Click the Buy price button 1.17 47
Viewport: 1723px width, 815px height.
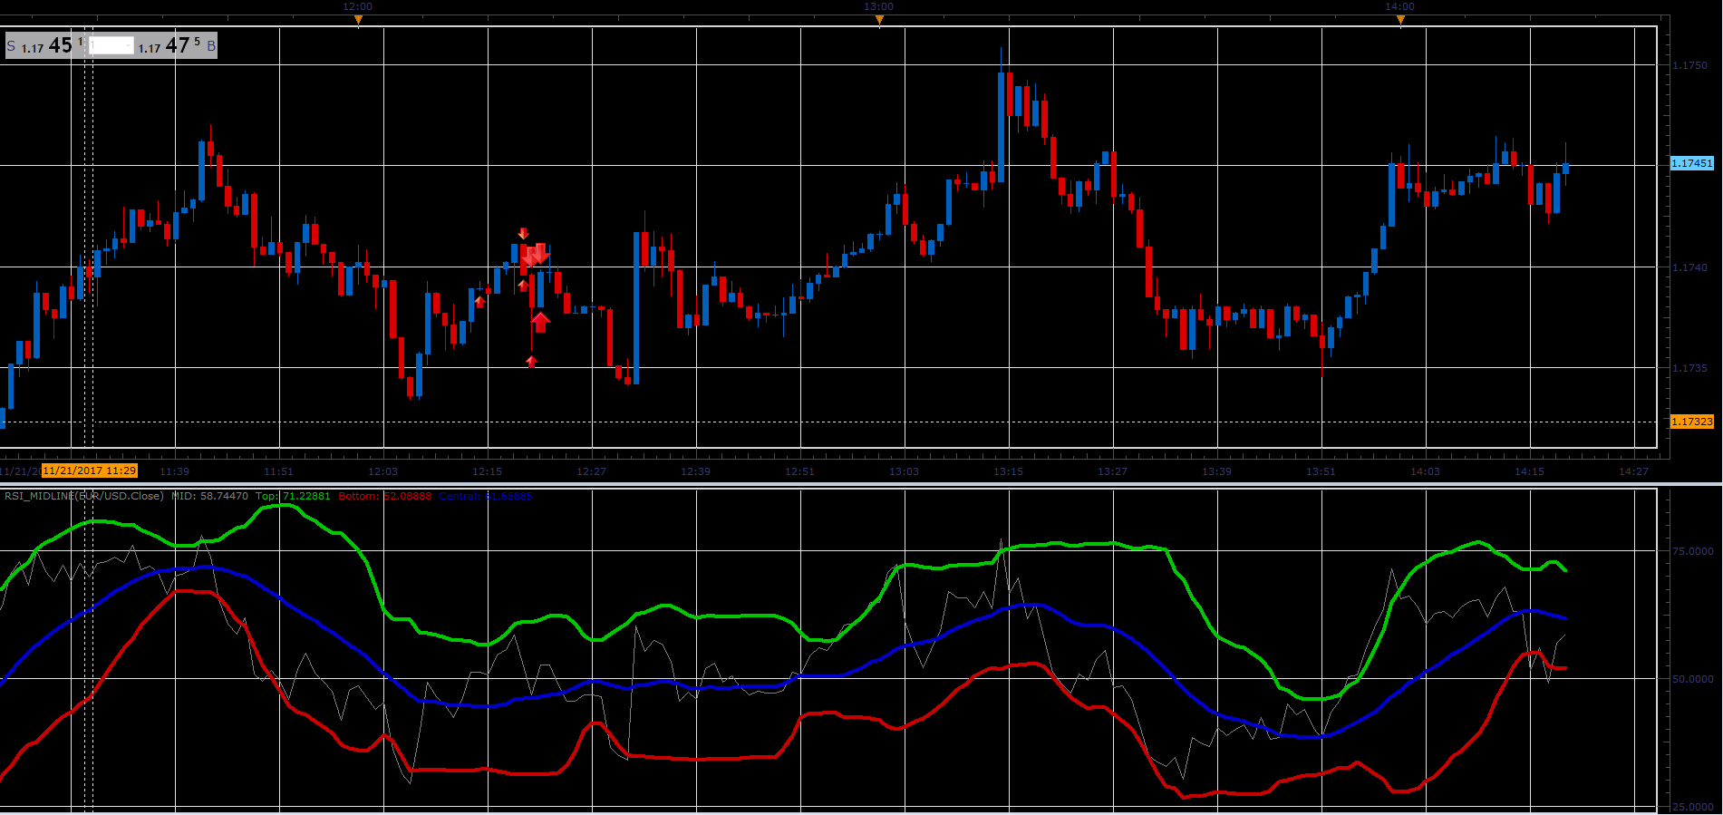click(x=176, y=45)
